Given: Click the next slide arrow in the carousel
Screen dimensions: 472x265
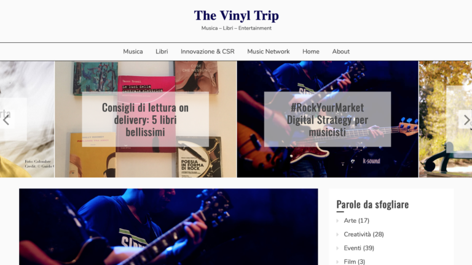Looking at the screenshot, I should click(x=465, y=120).
